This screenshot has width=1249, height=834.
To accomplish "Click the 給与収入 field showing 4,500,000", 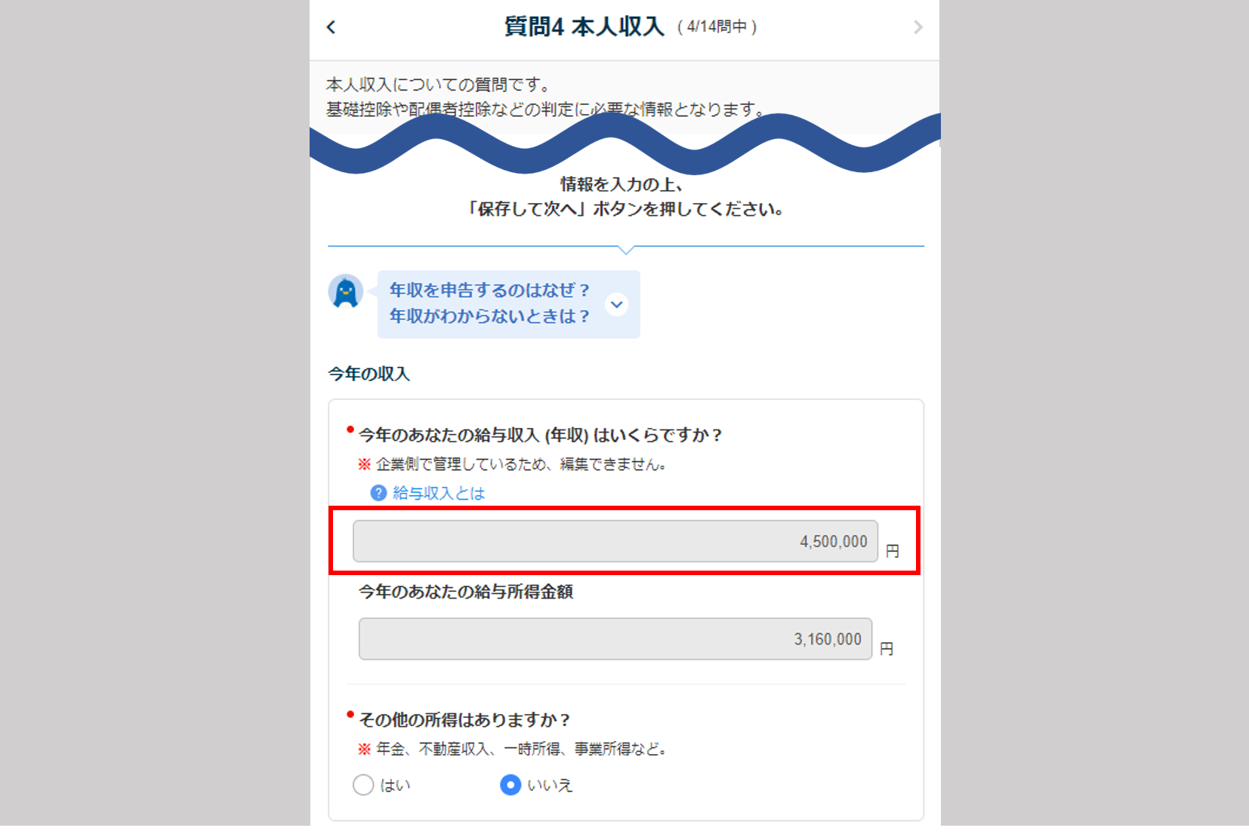I will tap(615, 541).
